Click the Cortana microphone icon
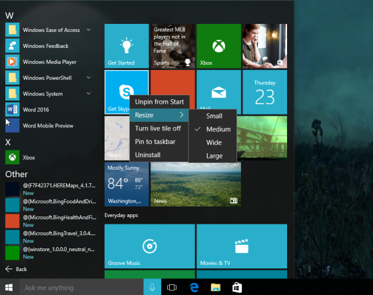This screenshot has height=295, width=373. click(153, 288)
